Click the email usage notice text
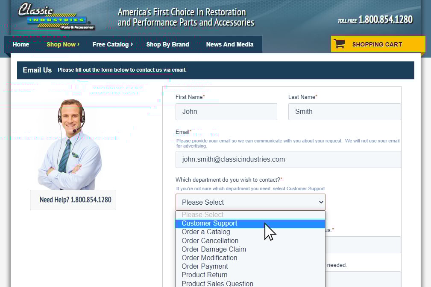Screen dimensions: 431x287 tap(288, 143)
